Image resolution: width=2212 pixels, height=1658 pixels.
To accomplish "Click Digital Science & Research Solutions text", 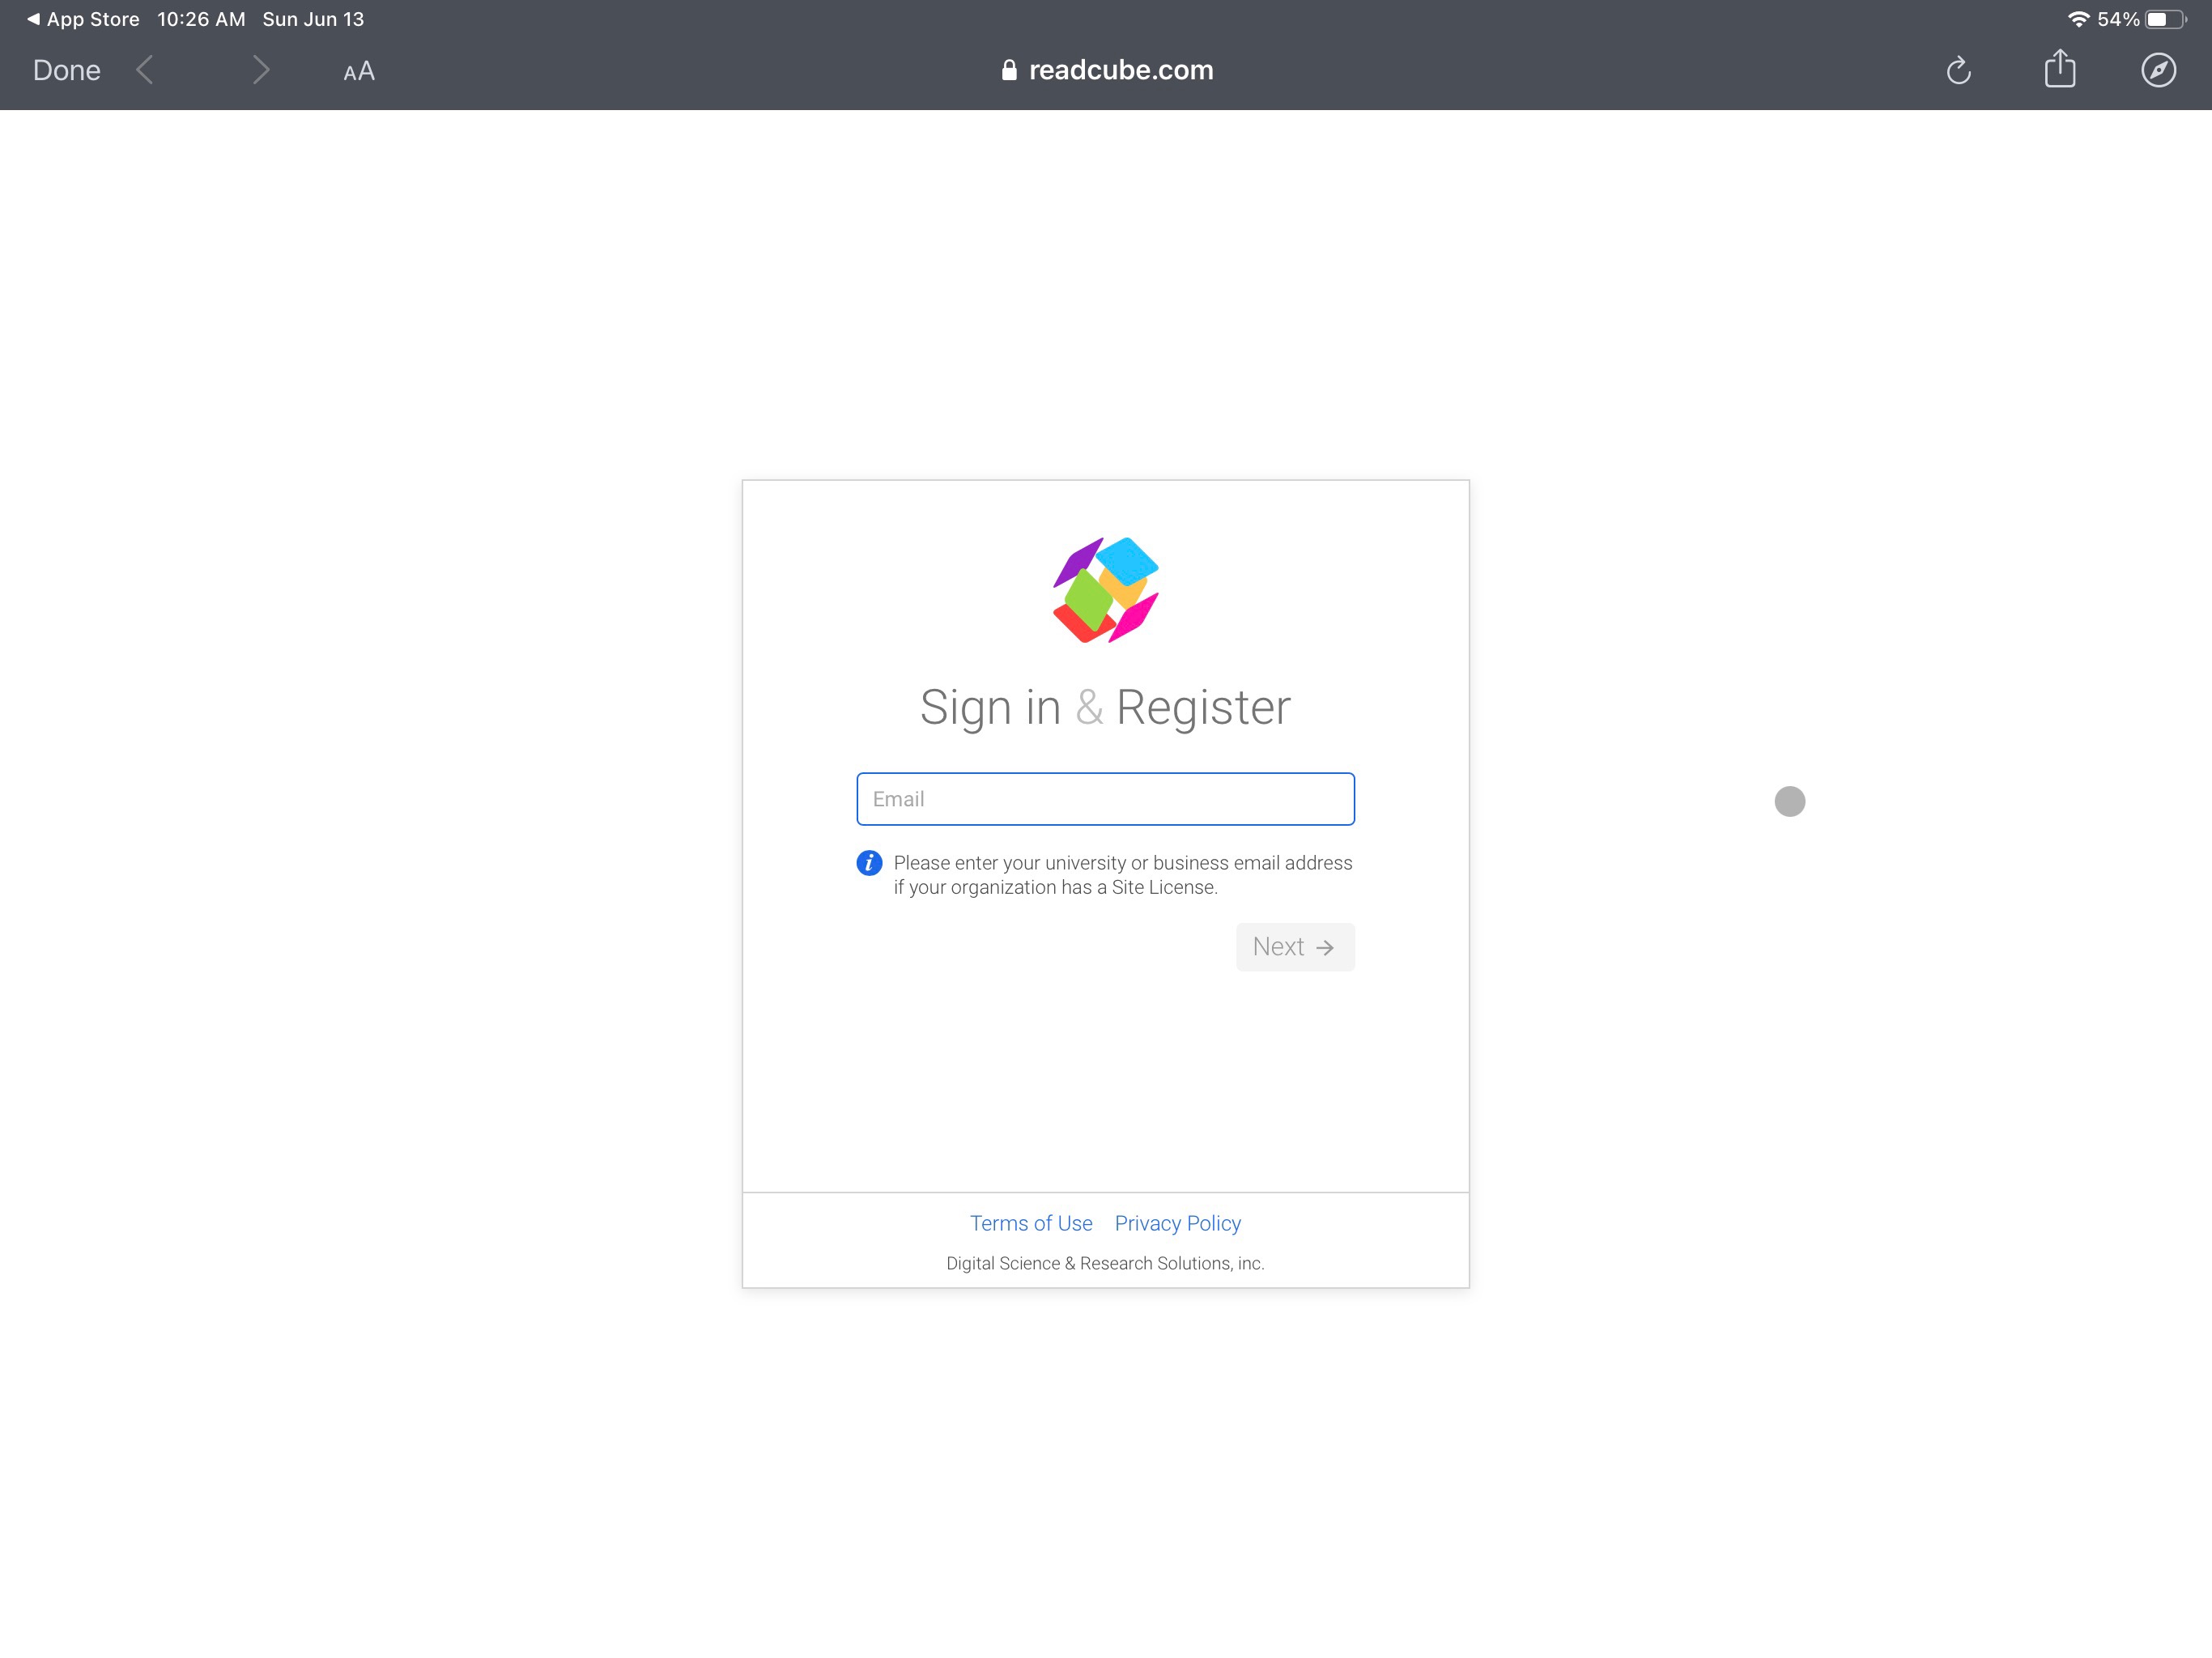I will 1105,1263.
